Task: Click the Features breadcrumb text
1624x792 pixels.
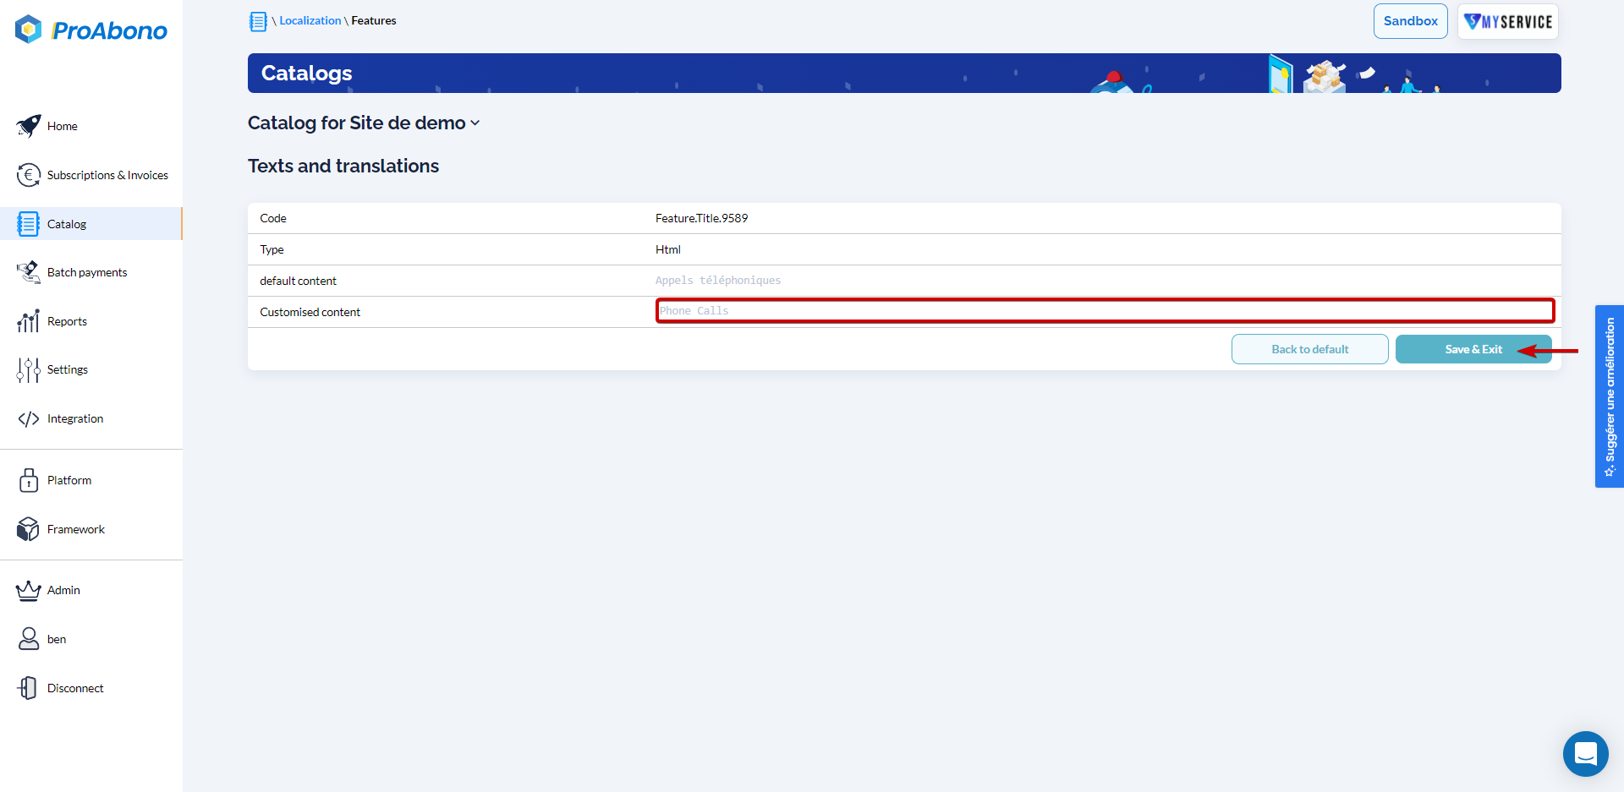Action: coord(374,20)
